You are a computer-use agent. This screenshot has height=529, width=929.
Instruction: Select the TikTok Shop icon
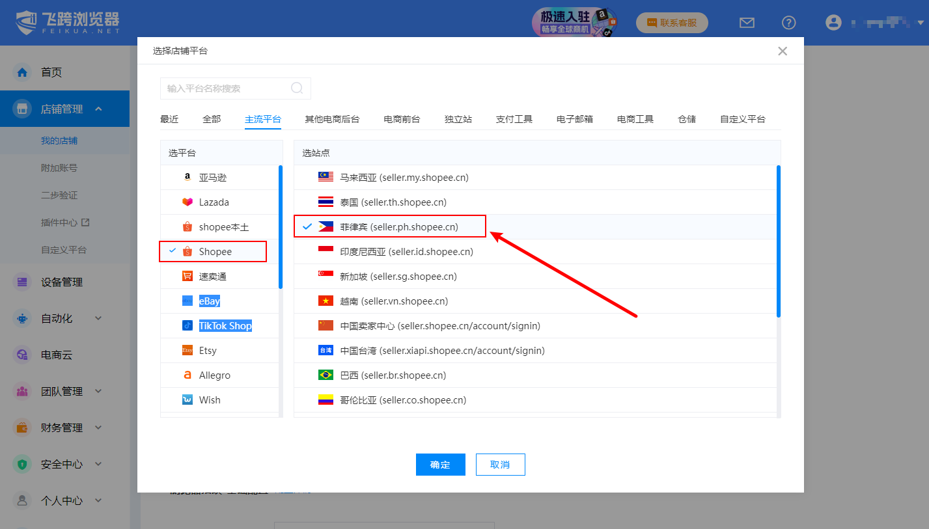(187, 325)
